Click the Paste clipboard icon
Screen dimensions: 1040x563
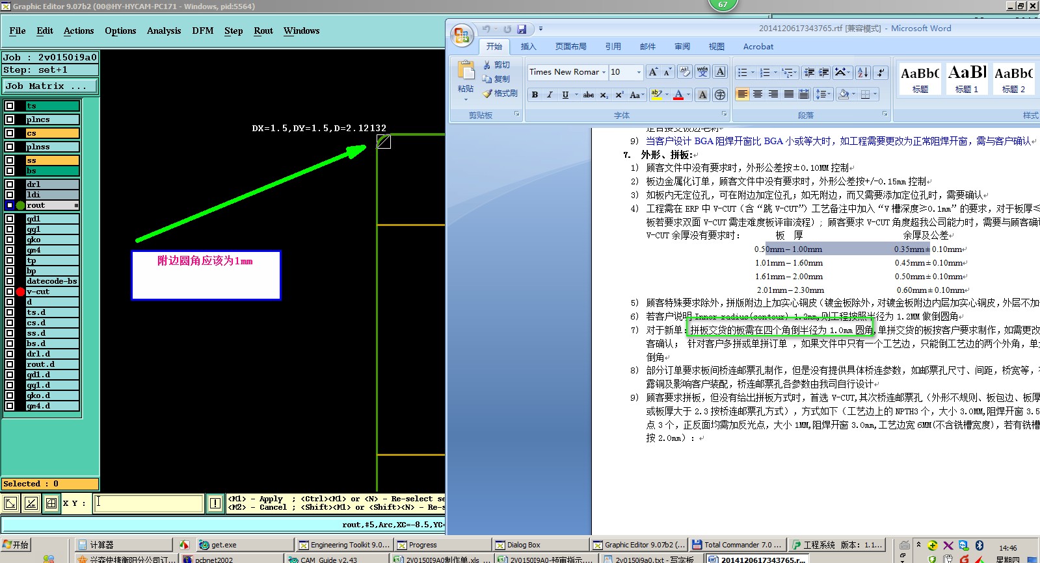(x=466, y=70)
